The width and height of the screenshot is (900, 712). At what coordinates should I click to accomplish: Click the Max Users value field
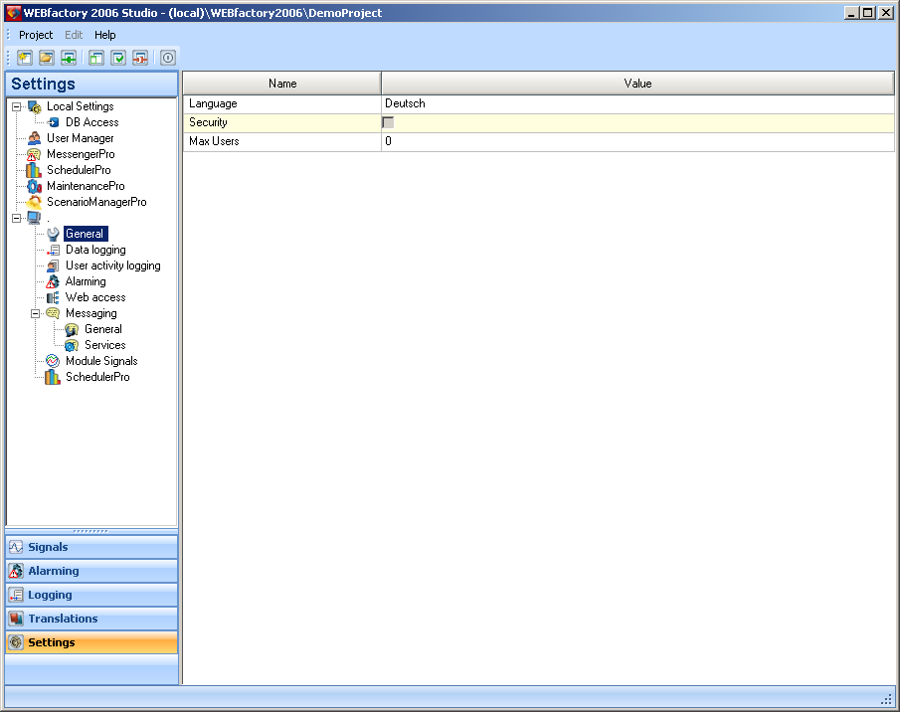point(636,141)
